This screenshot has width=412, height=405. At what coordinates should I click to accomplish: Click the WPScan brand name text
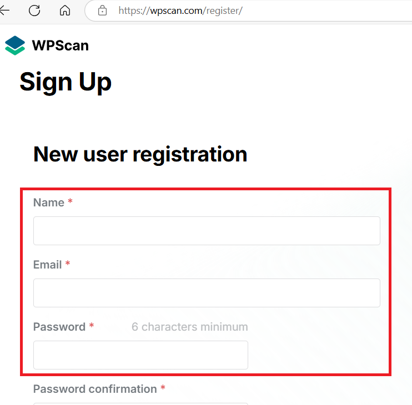coord(60,45)
